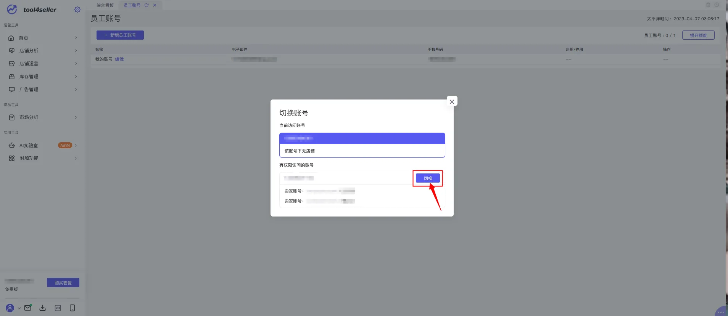This screenshot has height=316, width=728.
Task: Expand the 市场分析 menu chevron
Action: coord(76,117)
